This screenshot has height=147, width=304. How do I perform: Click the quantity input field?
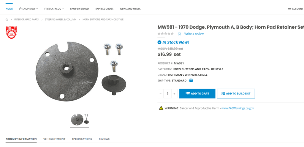(x=168, y=94)
